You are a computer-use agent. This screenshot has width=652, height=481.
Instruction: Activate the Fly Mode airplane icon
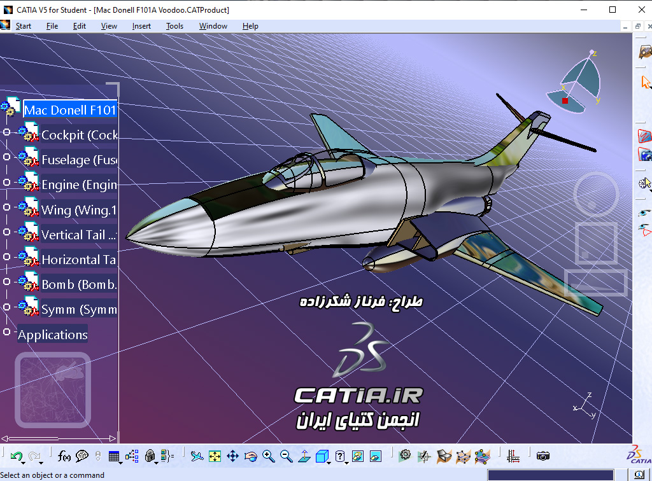197,456
